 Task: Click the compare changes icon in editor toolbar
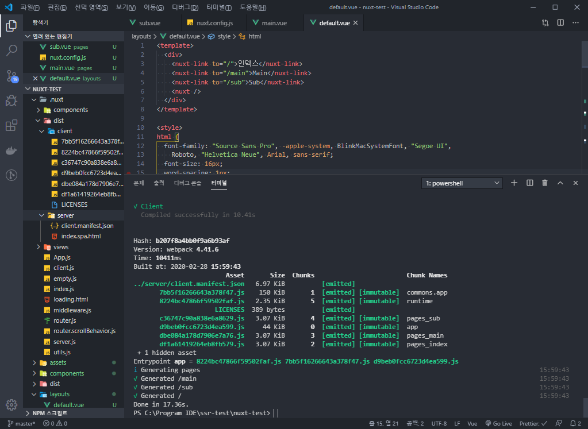click(x=545, y=23)
